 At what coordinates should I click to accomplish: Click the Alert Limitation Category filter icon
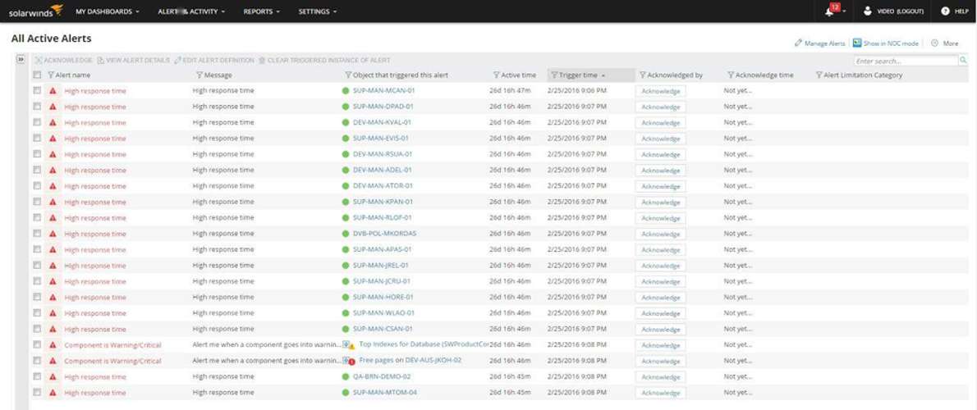click(819, 75)
